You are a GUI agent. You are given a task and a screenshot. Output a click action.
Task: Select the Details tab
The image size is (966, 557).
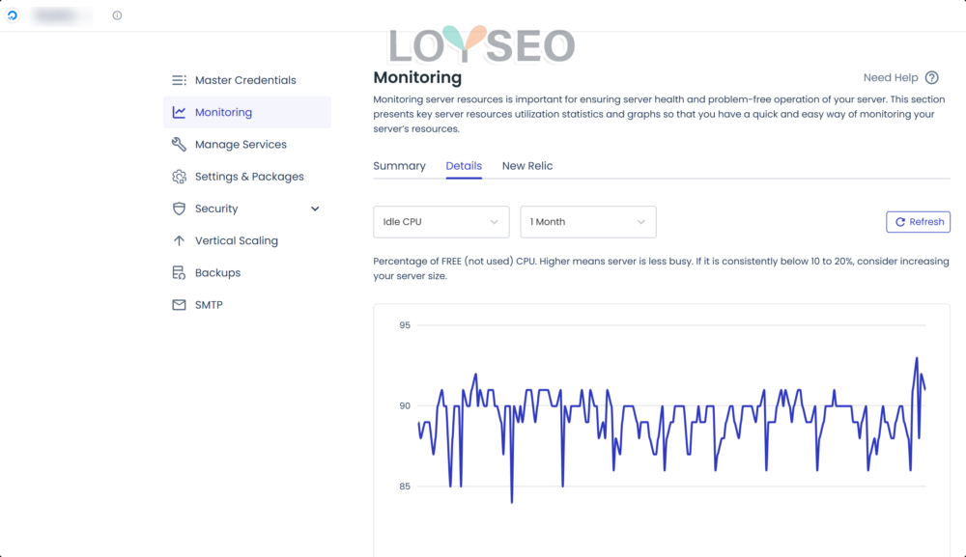[x=464, y=166]
